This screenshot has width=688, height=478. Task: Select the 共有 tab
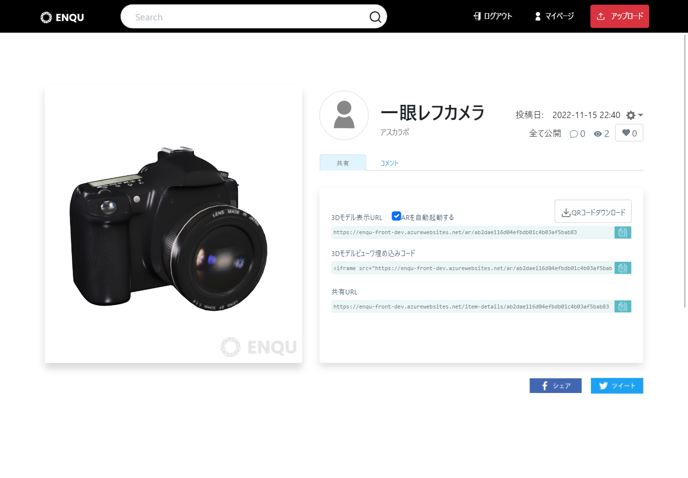coord(343,163)
